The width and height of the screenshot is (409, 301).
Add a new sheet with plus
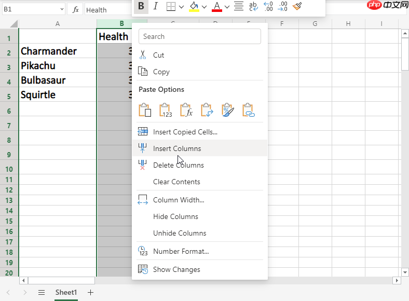click(x=90, y=292)
